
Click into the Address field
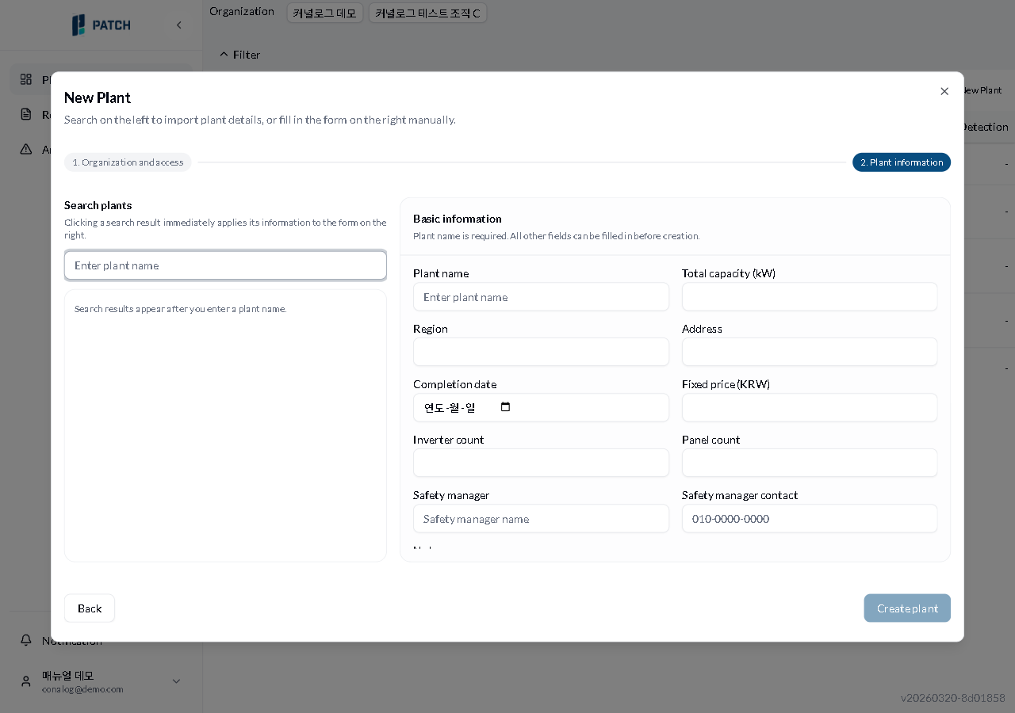click(x=809, y=353)
